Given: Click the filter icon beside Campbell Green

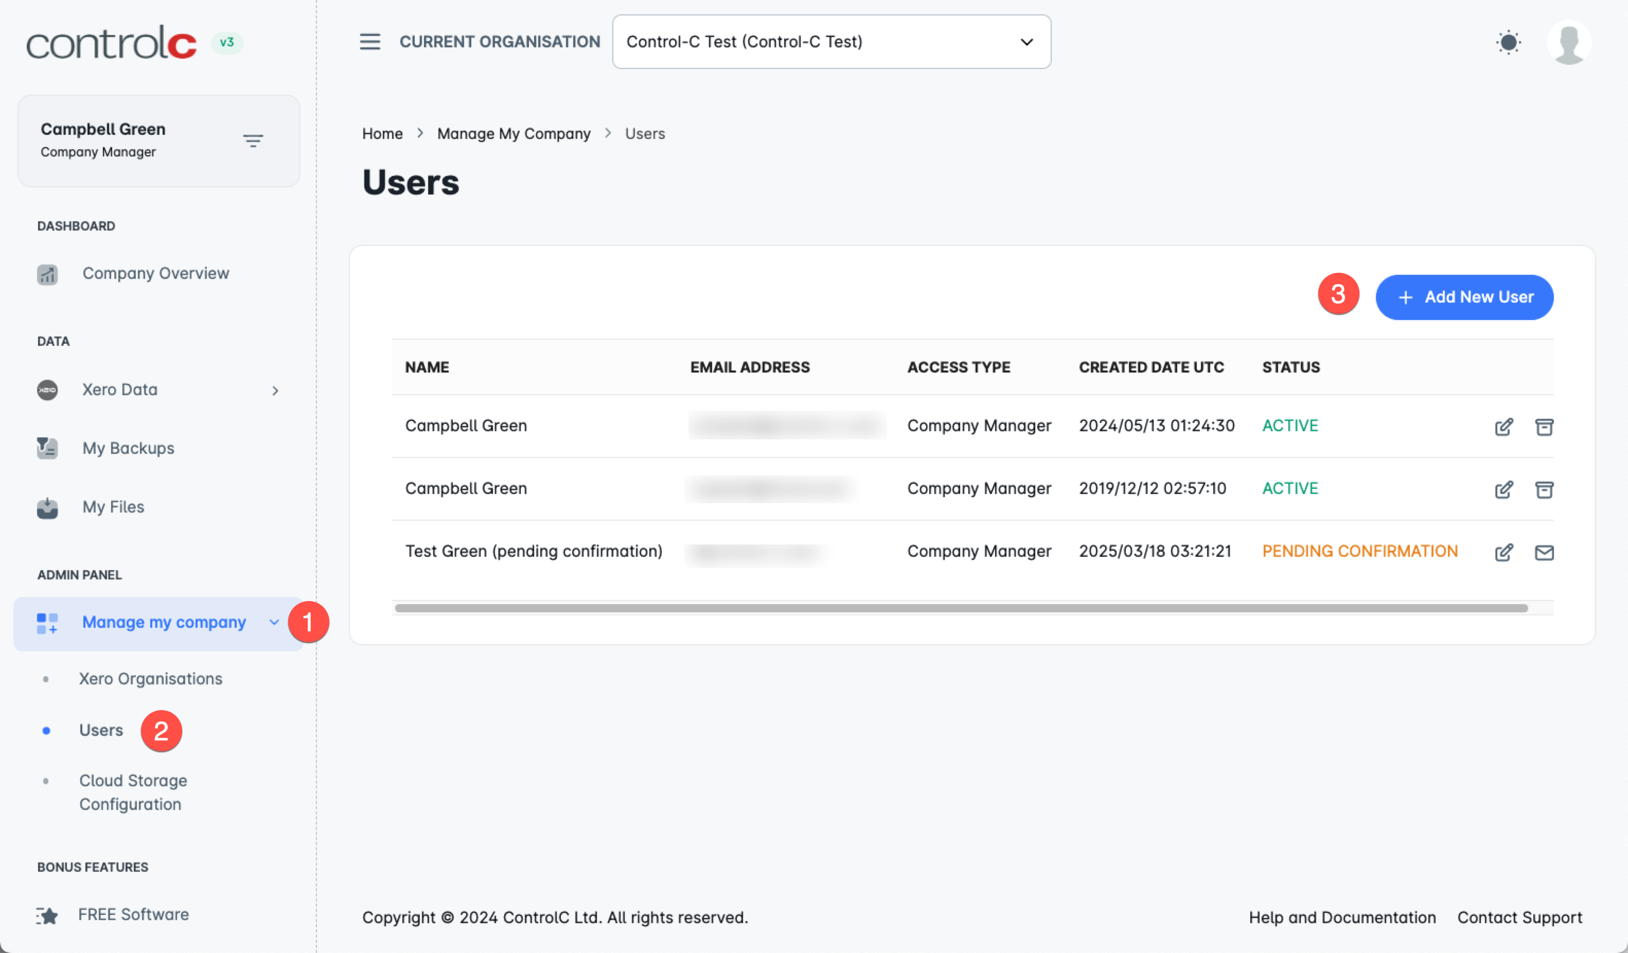Looking at the screenshot, I should (x=253, y=141).
